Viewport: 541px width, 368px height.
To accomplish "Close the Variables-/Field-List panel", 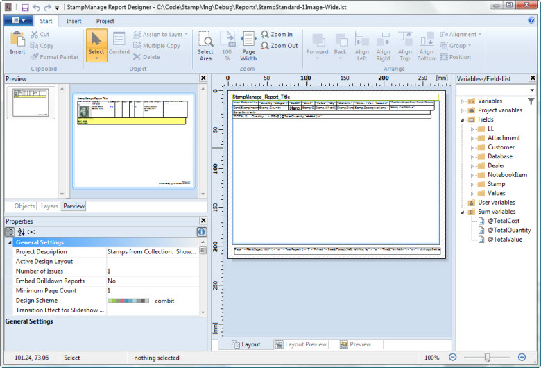I will (x=533, y=78).
